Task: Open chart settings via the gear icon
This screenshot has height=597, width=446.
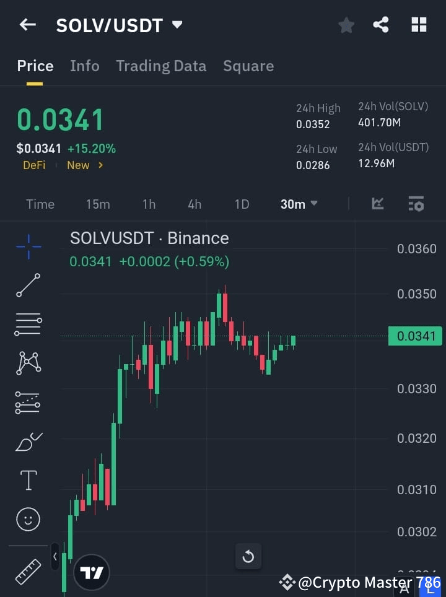Action: pyautogui.click(x=416, y=204)
